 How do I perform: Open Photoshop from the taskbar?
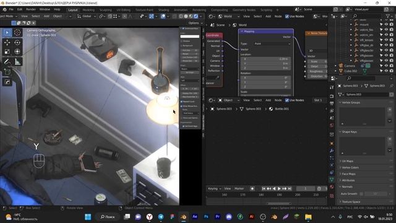pyautogui.click(x=206, y=217)
